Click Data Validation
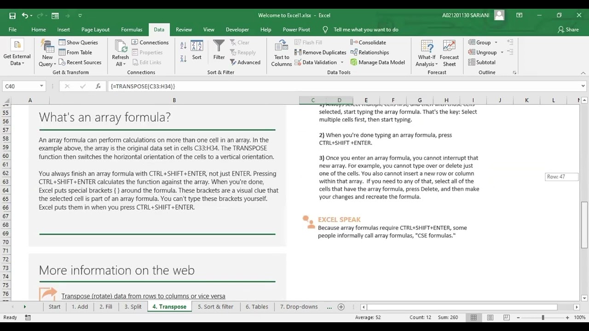 316,63
